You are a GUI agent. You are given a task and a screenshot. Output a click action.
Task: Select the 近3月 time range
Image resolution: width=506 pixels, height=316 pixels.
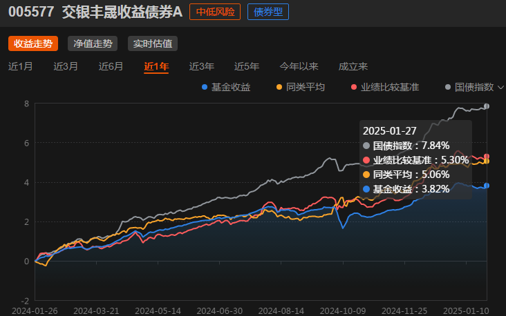(66, 66)
